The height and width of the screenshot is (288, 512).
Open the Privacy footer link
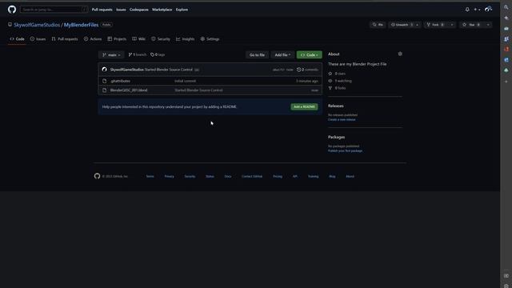tap(169, 176)
